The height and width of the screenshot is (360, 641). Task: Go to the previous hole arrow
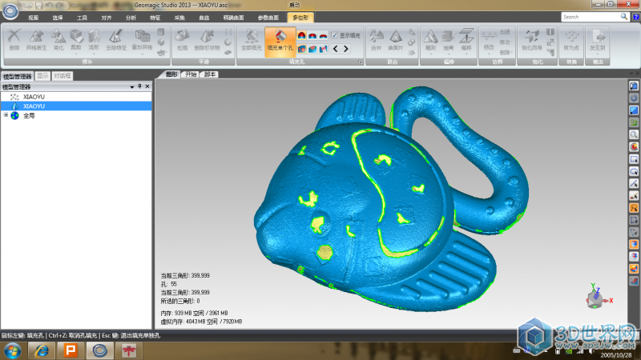point(335,49)
